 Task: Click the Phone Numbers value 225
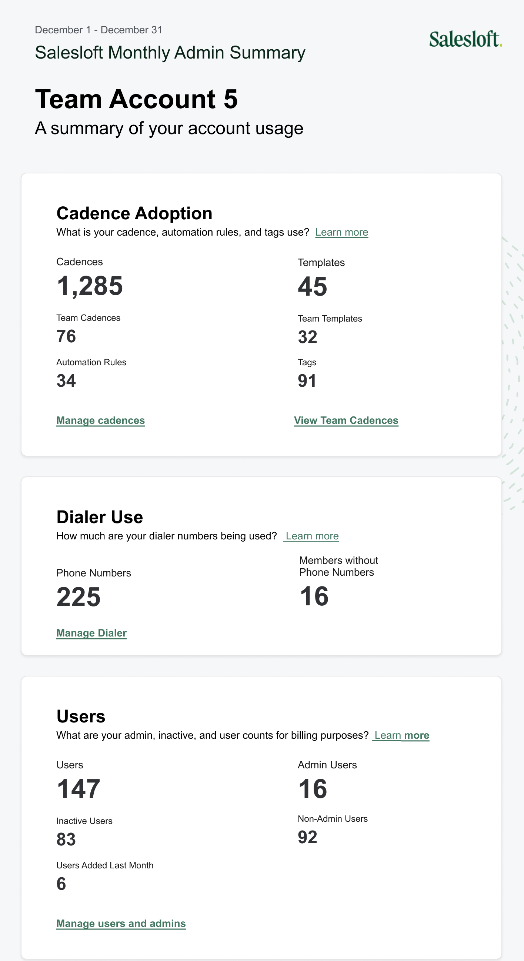point(78,597)
